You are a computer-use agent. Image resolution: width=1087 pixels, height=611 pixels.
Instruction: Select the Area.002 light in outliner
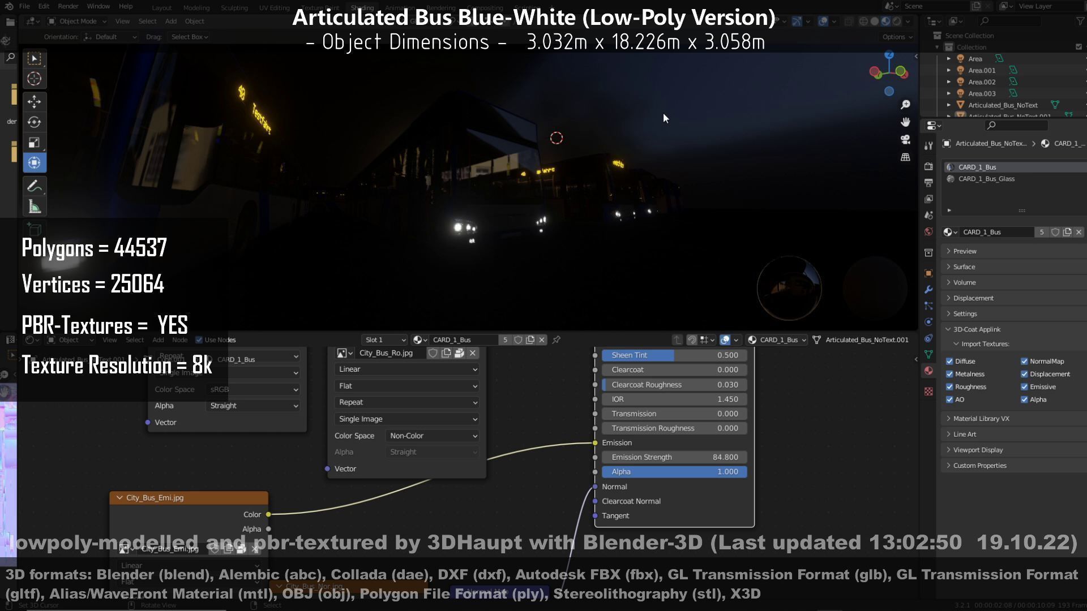982,82
